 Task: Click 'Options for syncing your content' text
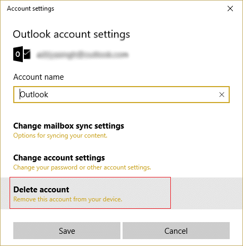tap(60, 135)
